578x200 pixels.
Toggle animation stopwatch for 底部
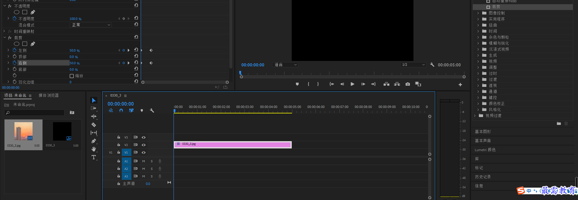(x=14, y=69)
